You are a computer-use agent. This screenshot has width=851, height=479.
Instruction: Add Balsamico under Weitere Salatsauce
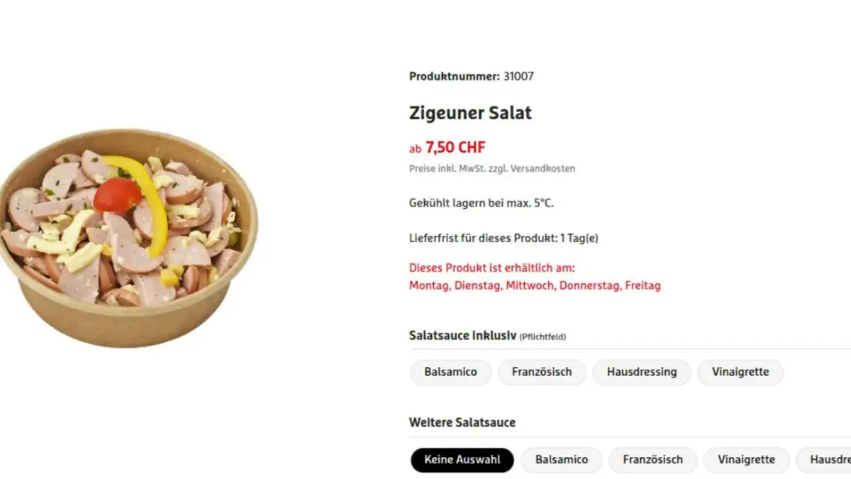coord(561,460)
